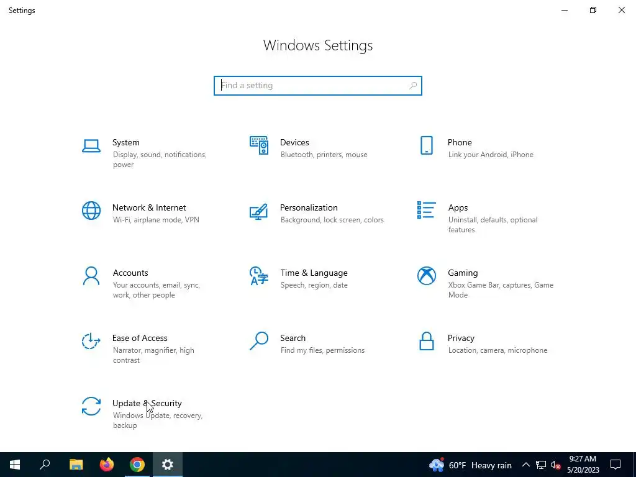Open Devices settings title link
Viewport: 636px width, 477px height.
point(294,142)
